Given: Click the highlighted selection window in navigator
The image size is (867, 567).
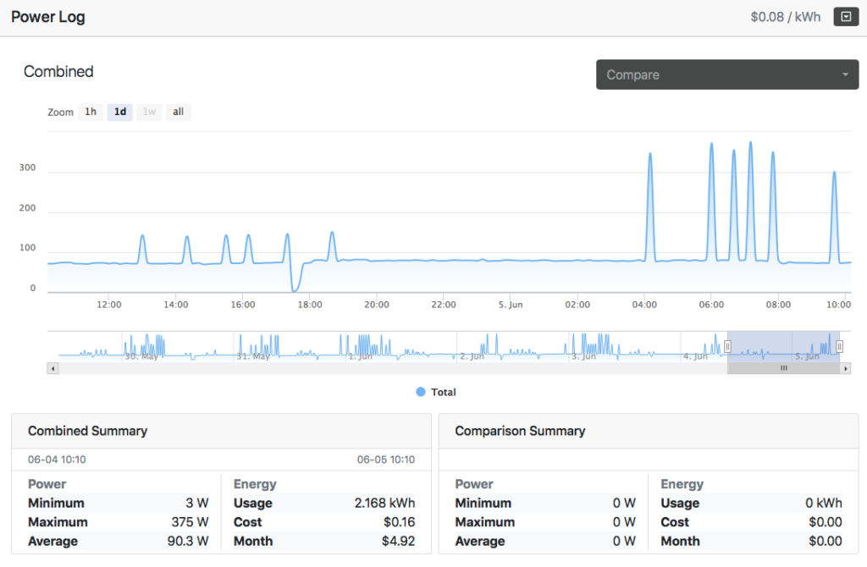Looking at the screenshot, I should point(783,346).
